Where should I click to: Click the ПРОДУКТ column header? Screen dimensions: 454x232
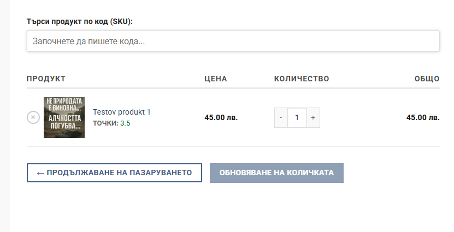(46, 79)
